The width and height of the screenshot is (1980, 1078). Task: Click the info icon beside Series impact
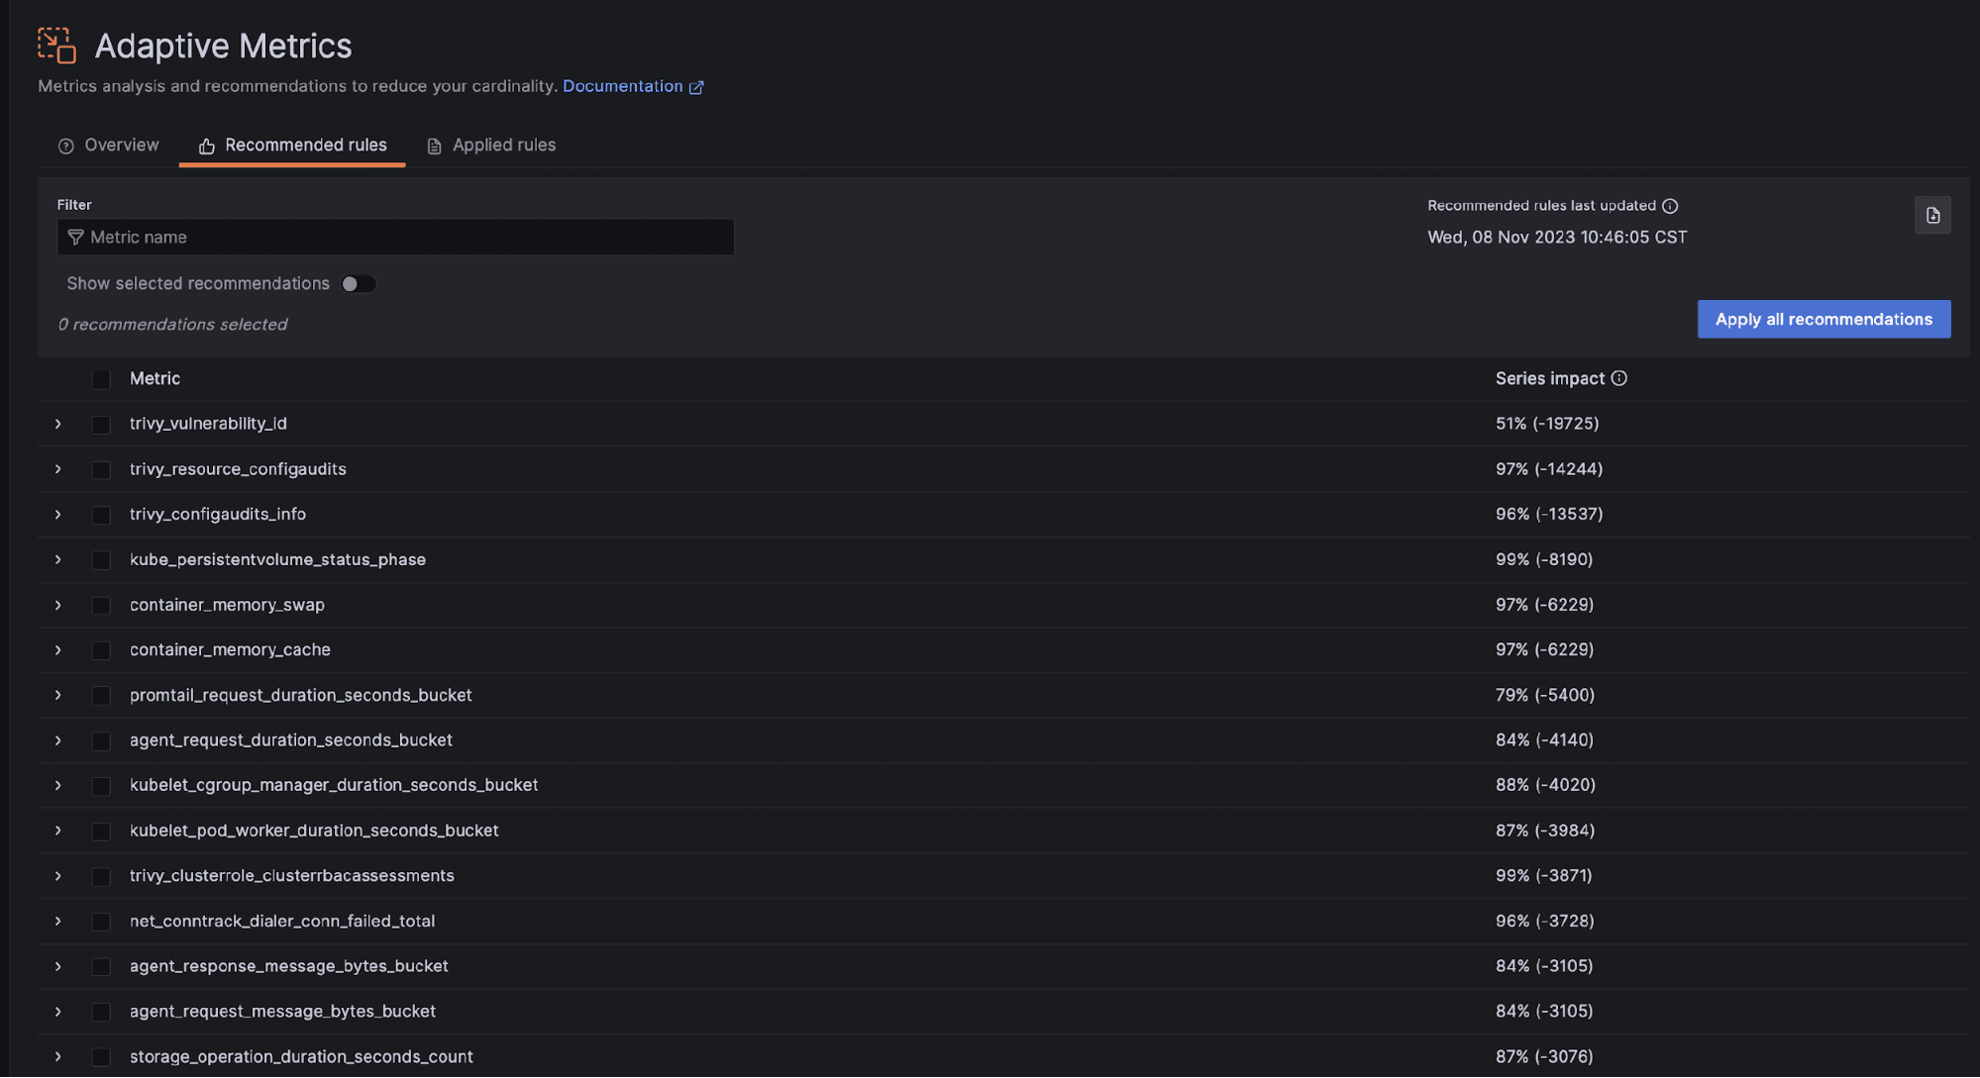click(x=1618, y=378)
